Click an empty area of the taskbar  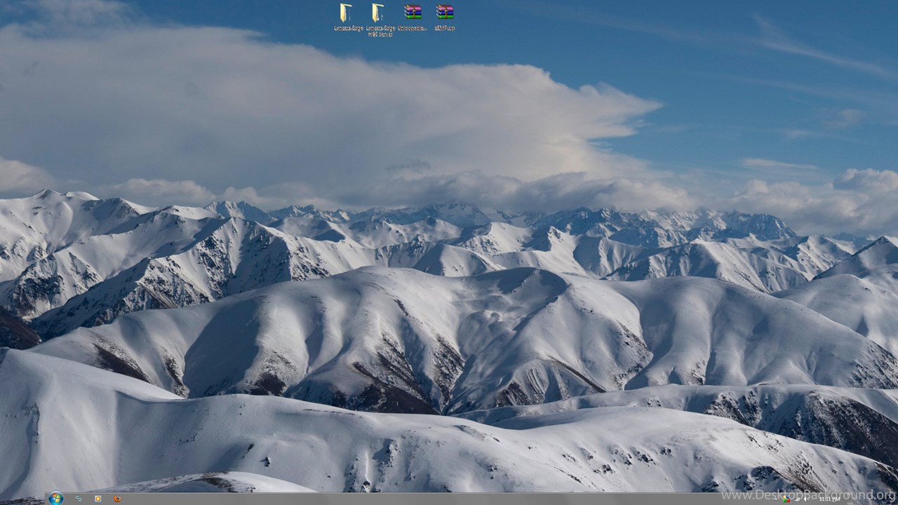[421, 499]
